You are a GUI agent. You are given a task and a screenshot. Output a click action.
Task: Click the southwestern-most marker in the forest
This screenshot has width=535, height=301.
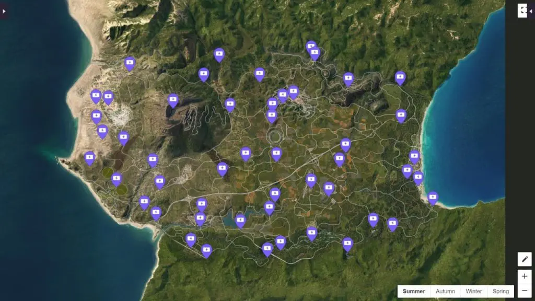coord(206,251)
